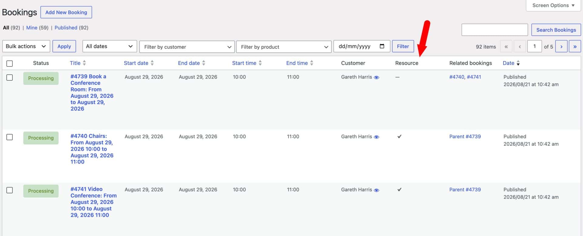This screenshot has width=583, height=236.
Task: Open booking #4739 Book a Conference Room
Action: 92,93
